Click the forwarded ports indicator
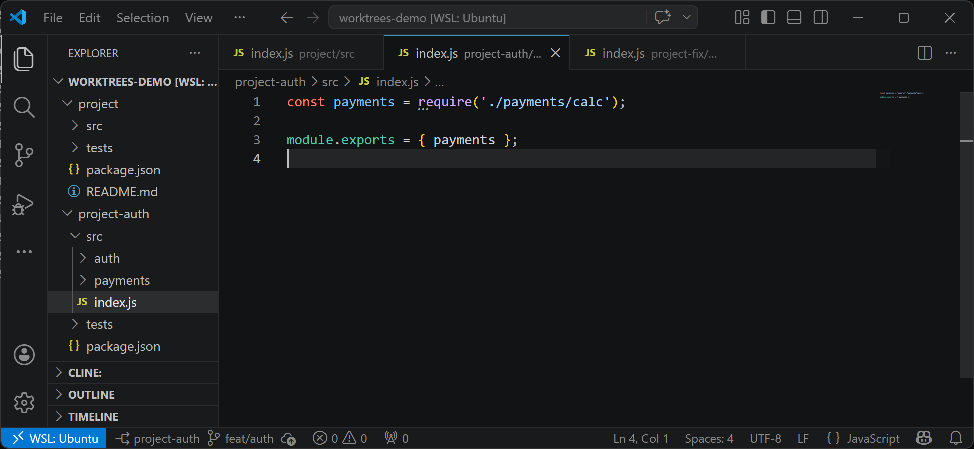This screenshot has height=449, width=974. pos(397,438)
